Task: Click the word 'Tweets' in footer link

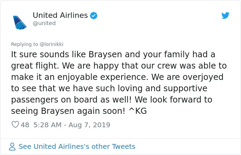Action: (123, 146)
